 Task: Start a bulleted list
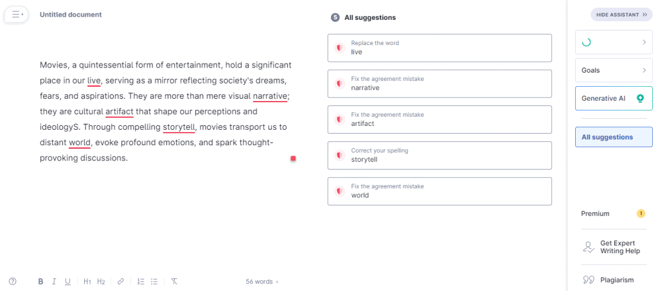pyautogui.click(x=154, y=281)
